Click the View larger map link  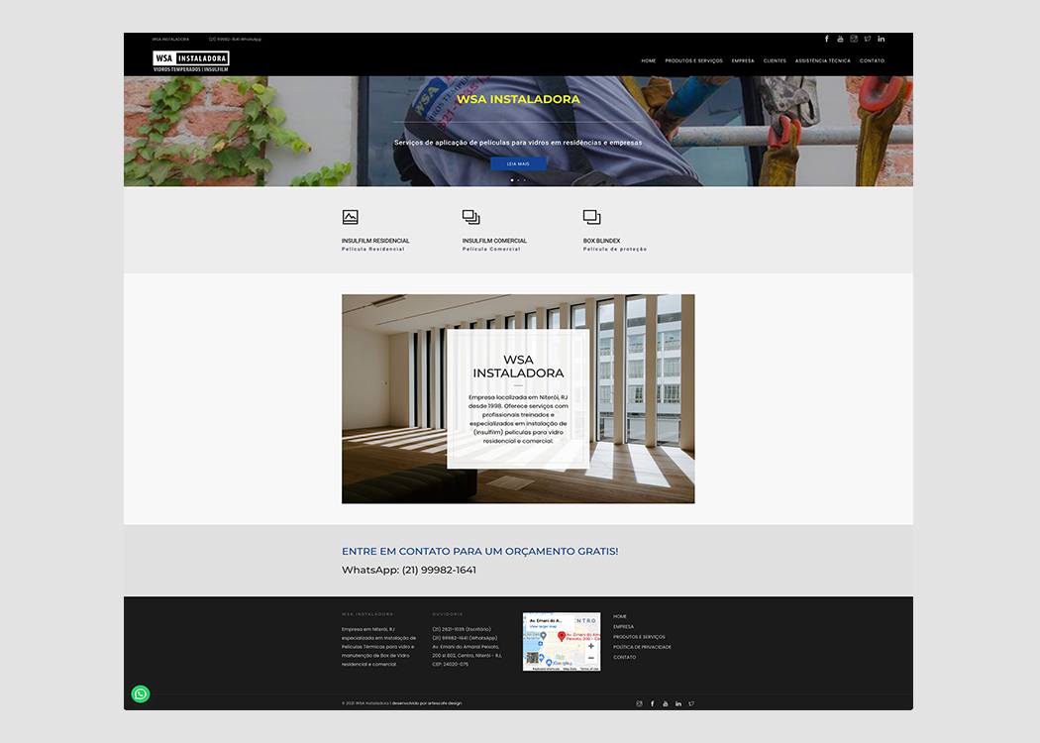click(543, 626)
